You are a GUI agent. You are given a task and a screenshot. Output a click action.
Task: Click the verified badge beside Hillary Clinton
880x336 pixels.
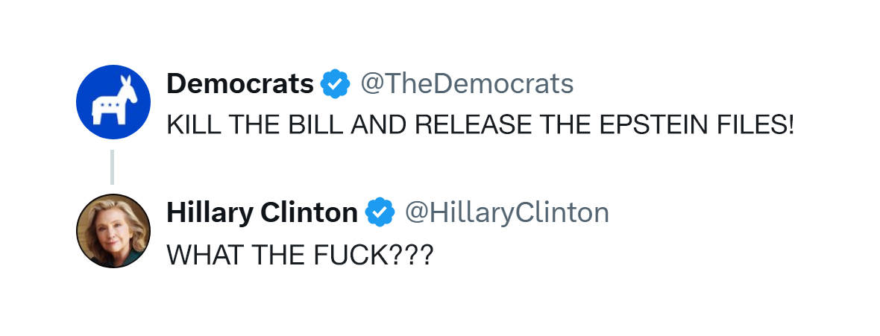tap(380, 213)
